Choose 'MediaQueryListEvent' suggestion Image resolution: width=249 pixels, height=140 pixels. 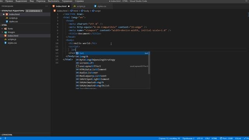[112, 76]
